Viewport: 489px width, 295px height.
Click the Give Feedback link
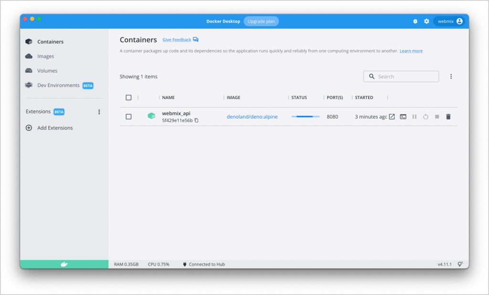tap(177, 40)
